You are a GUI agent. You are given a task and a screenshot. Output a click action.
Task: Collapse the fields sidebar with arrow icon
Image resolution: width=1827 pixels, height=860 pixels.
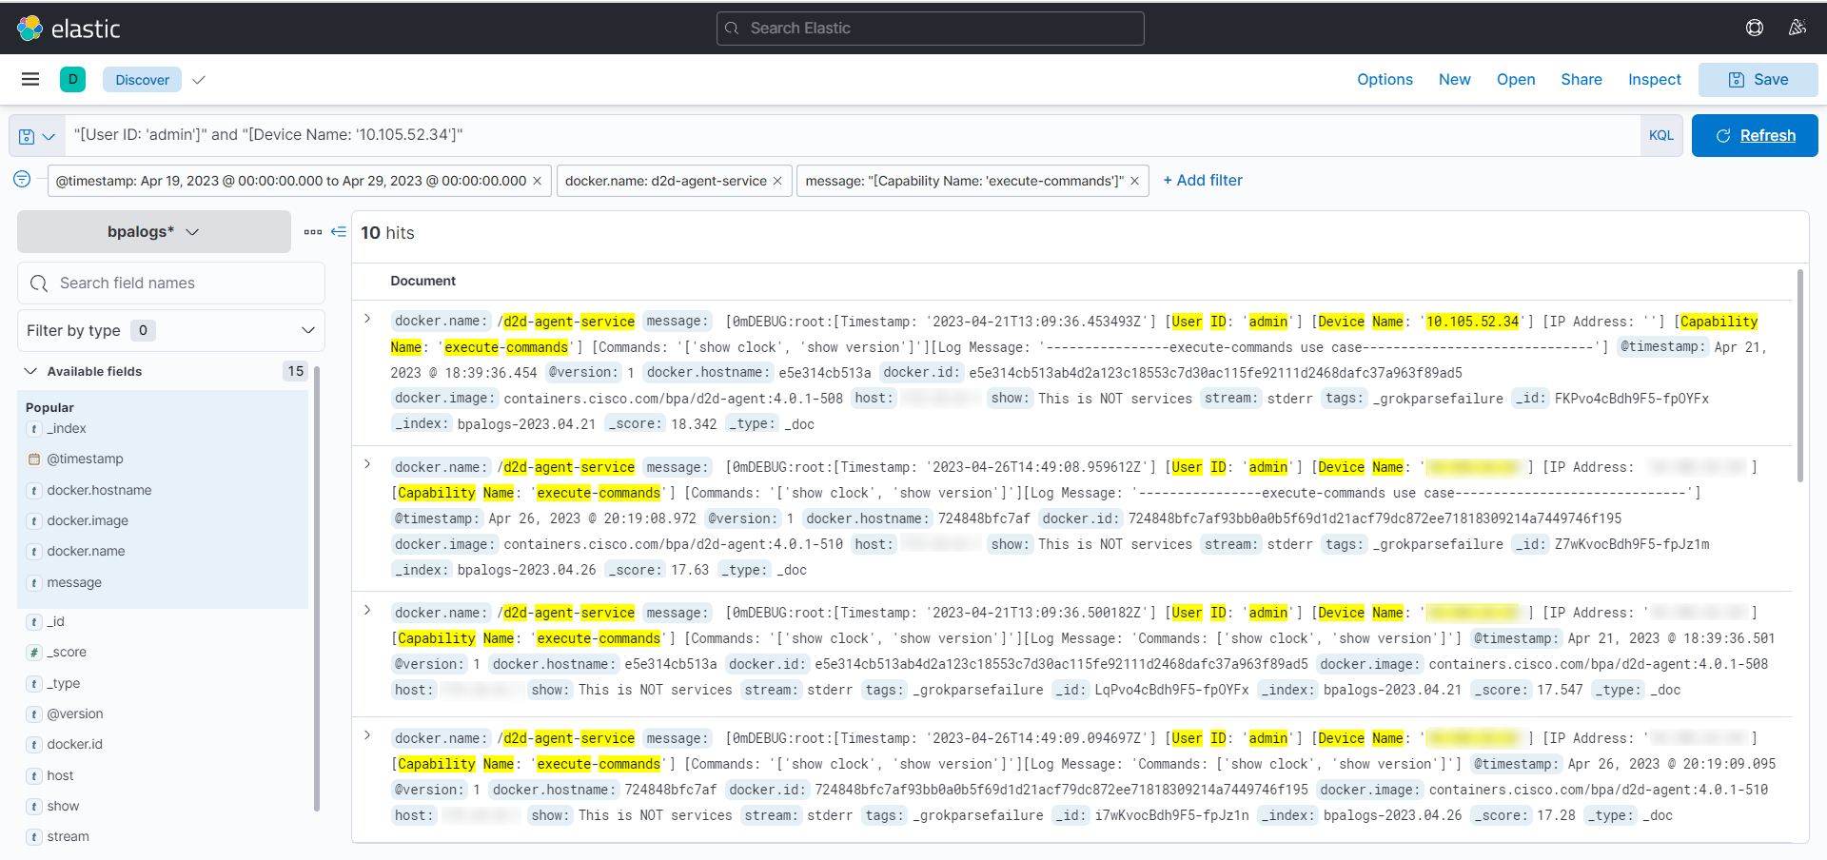[x=339, y=232]
